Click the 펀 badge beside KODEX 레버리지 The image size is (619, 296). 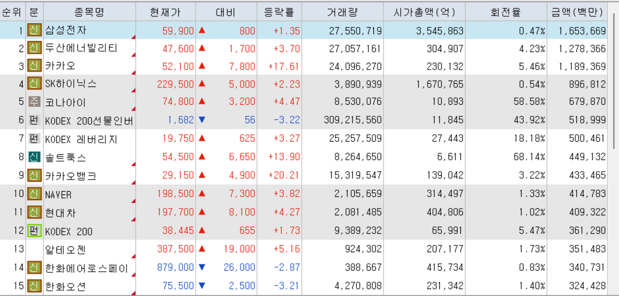(34, 139)
